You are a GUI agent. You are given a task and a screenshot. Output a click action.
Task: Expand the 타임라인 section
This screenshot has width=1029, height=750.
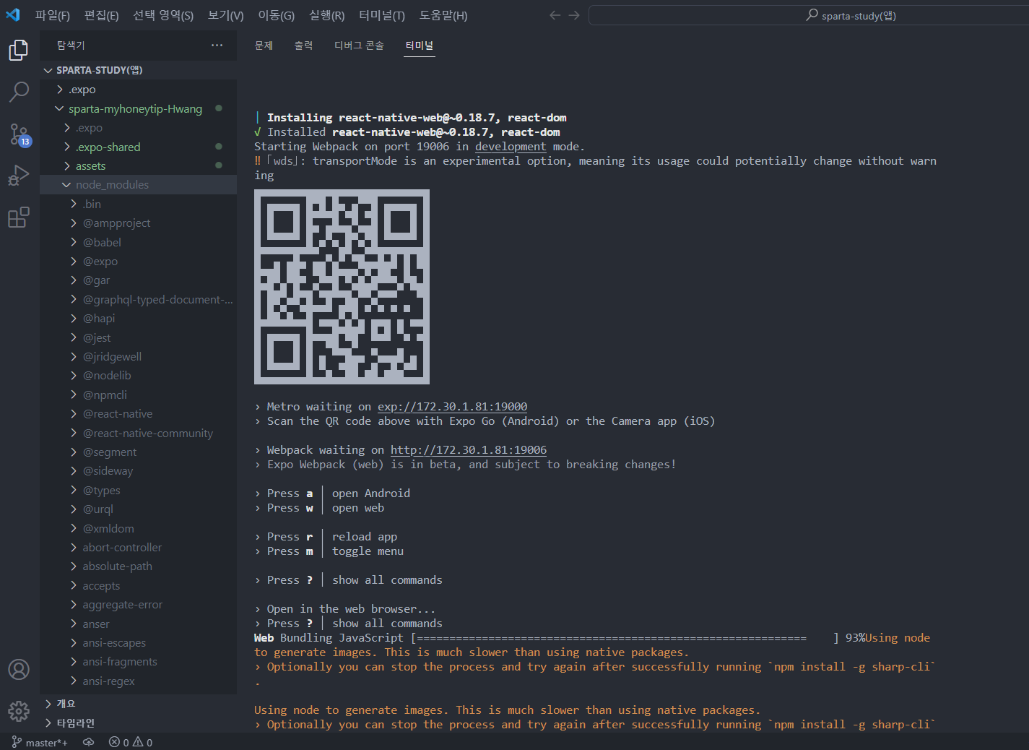[138, 723]
